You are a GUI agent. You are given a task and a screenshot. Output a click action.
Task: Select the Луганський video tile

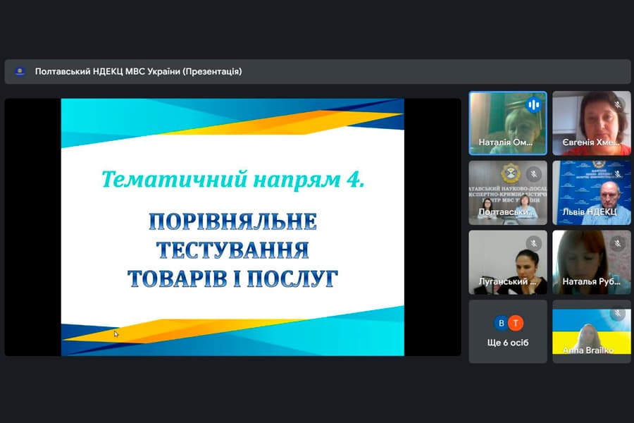pos(507,262)
